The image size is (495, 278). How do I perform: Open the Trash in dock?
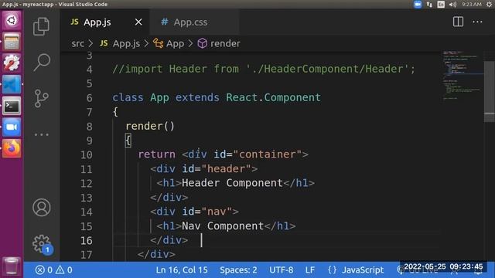point(12,266)
